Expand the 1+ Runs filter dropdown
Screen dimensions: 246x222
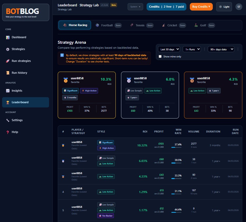192,49
